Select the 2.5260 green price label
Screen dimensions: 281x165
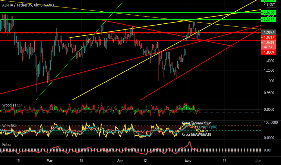point(268,13)
